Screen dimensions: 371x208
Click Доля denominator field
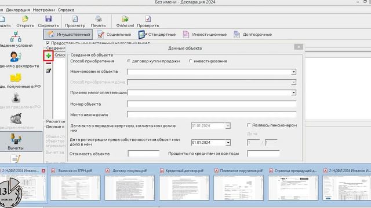[271, 143]
